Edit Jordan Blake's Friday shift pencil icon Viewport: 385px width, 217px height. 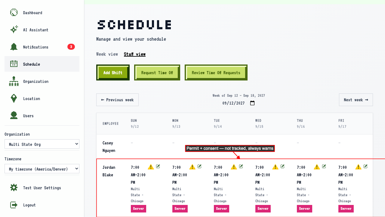point(366,166)
